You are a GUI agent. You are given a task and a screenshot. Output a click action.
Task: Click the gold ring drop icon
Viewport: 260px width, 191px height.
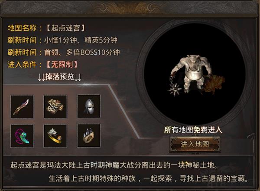[x=55, y=136]
